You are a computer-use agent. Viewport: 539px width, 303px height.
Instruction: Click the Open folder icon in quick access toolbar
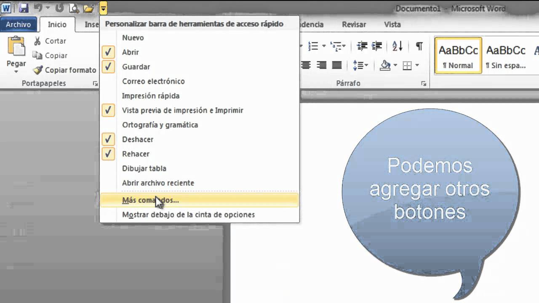coord(88,8)
